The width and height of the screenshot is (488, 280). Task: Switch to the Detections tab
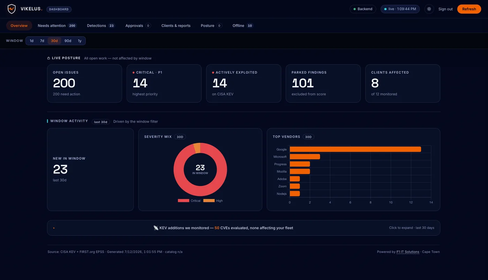pyautogui.click(x=101, y=25)
